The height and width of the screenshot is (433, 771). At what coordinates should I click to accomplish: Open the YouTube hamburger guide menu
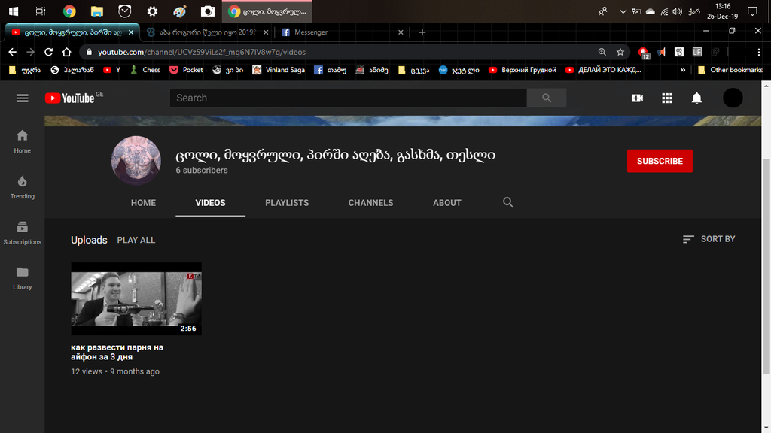tap(23, 98)
